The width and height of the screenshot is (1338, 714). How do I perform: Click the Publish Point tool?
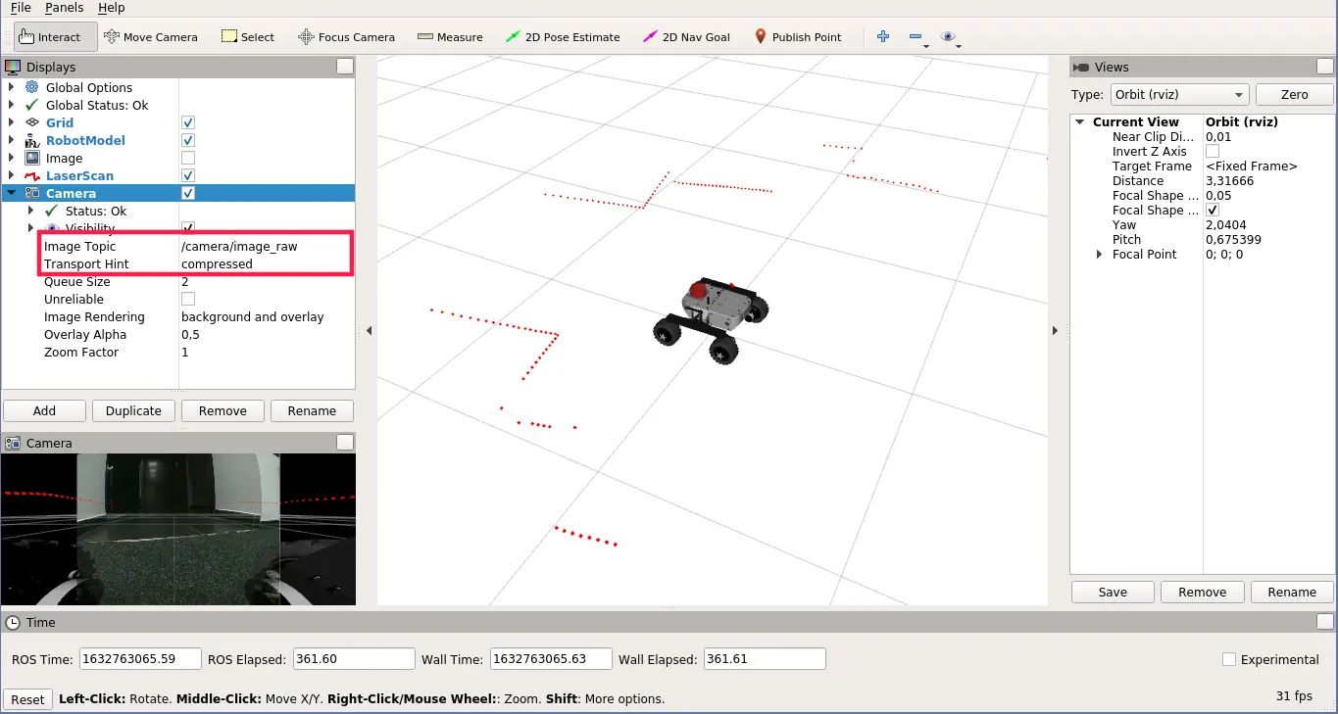coord(797,37)
